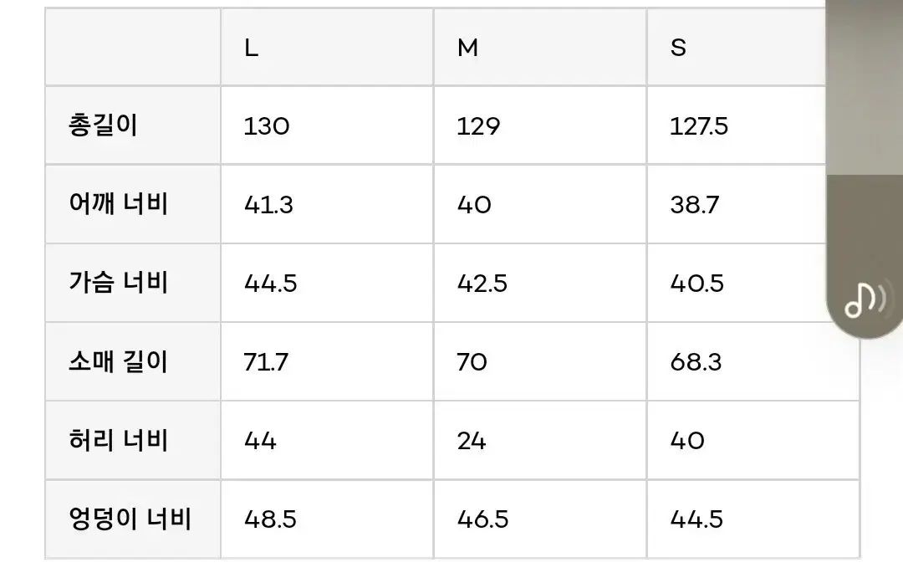Click the 70 sleeve length cell

click(472, 362)
